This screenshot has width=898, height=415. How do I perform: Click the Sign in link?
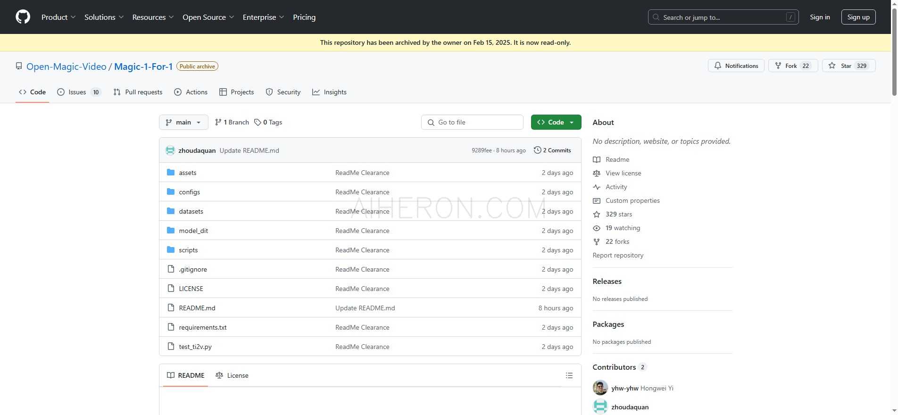click(x=820, y=17)
